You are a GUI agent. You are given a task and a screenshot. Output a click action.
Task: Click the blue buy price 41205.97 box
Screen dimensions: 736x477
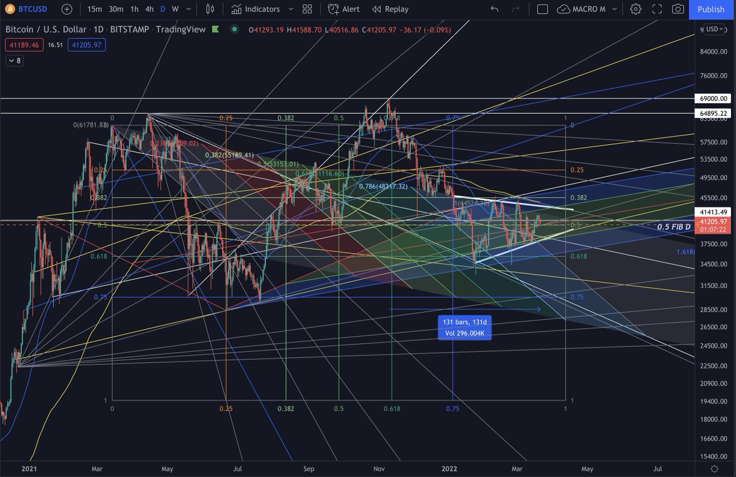[88, 44]
